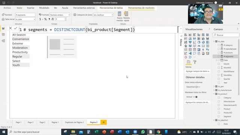The height and width of the screenshot is (135, 240).
Task: Open the Format paint roller tab
Action: (x=195, y=62)
